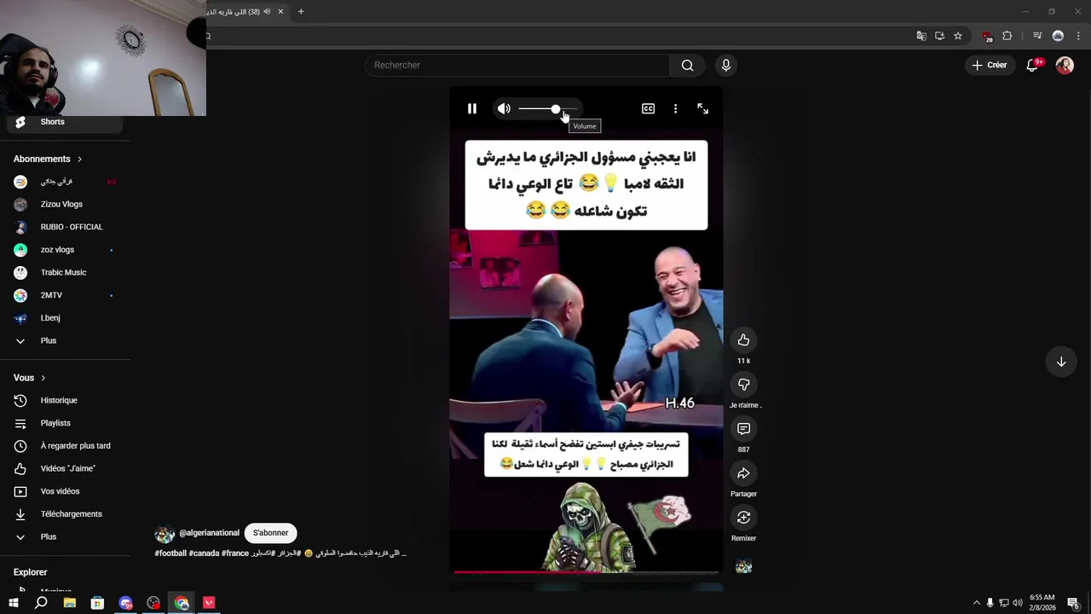Start voice search with microphone icon
The width and height of the screenshot is (1091, 614).
[725, 65]
